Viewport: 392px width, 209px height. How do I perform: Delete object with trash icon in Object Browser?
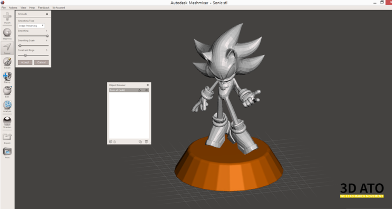click(x=146, y=142)
